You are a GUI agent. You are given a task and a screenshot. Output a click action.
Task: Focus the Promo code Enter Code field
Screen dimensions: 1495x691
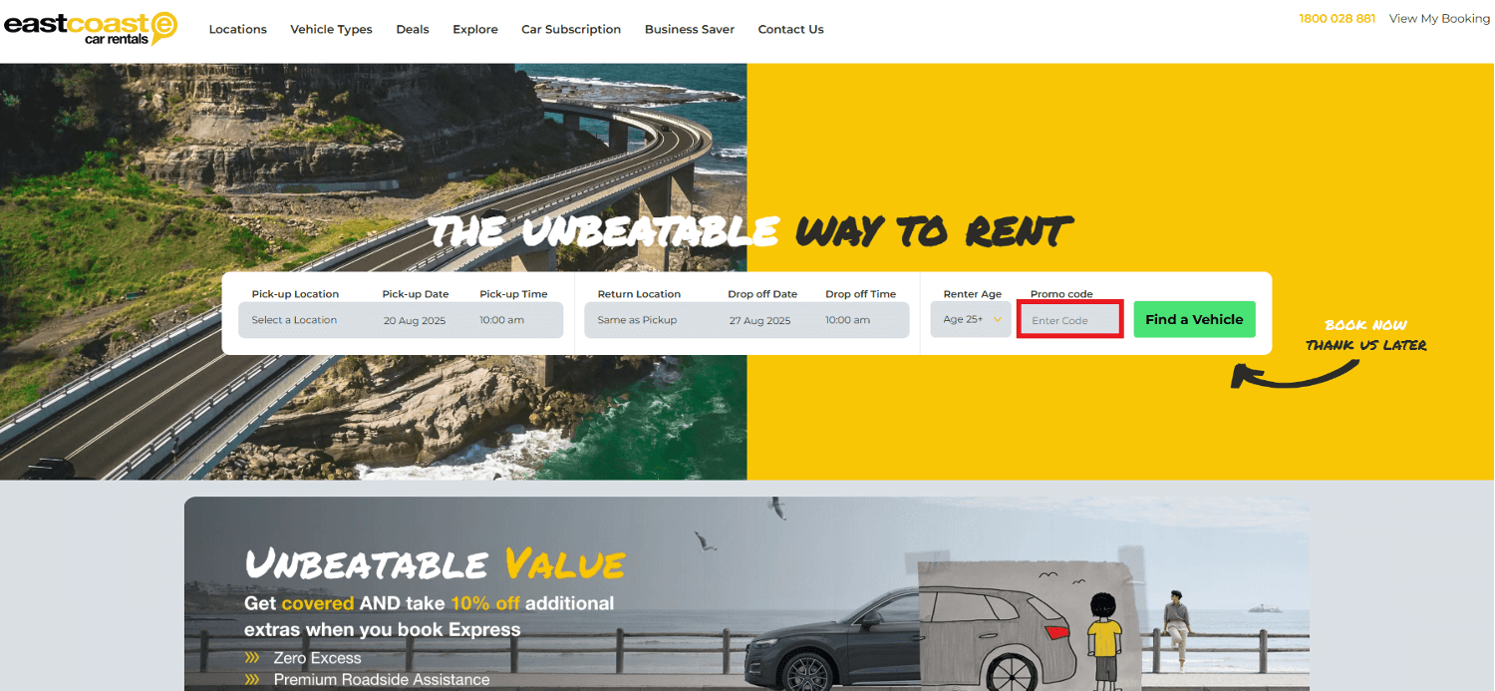click(1070, 320)
